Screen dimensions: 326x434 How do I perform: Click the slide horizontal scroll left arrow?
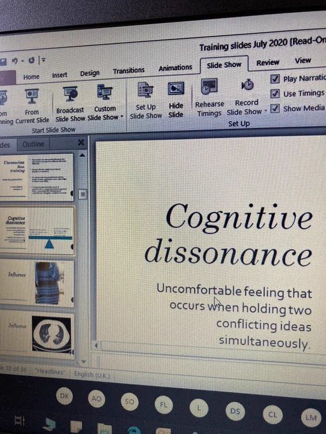coord(97,345)
